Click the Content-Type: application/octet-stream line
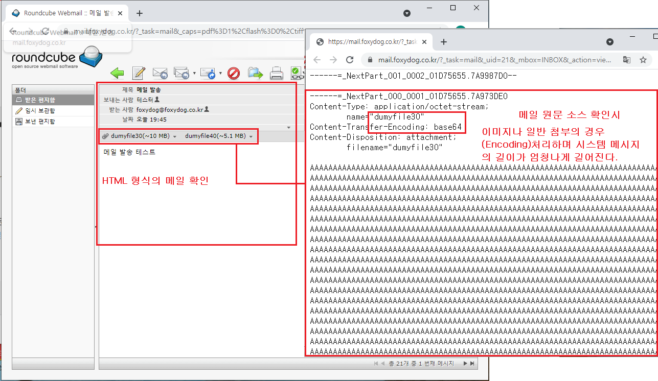 coord(399,106)
